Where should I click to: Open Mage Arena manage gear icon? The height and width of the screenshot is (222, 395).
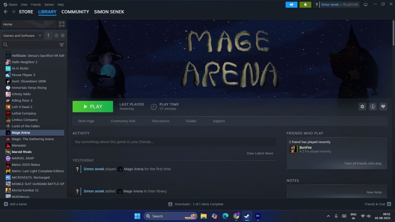(x=362, y=106)
